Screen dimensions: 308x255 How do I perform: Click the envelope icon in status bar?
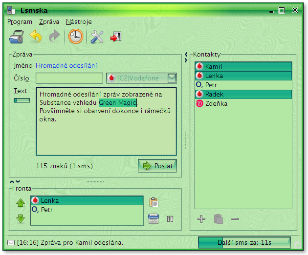[x=11, y=243]
